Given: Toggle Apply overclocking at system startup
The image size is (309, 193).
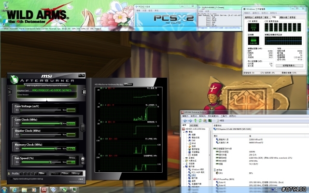Looking at the screenshot, I should tap(11, 179).
